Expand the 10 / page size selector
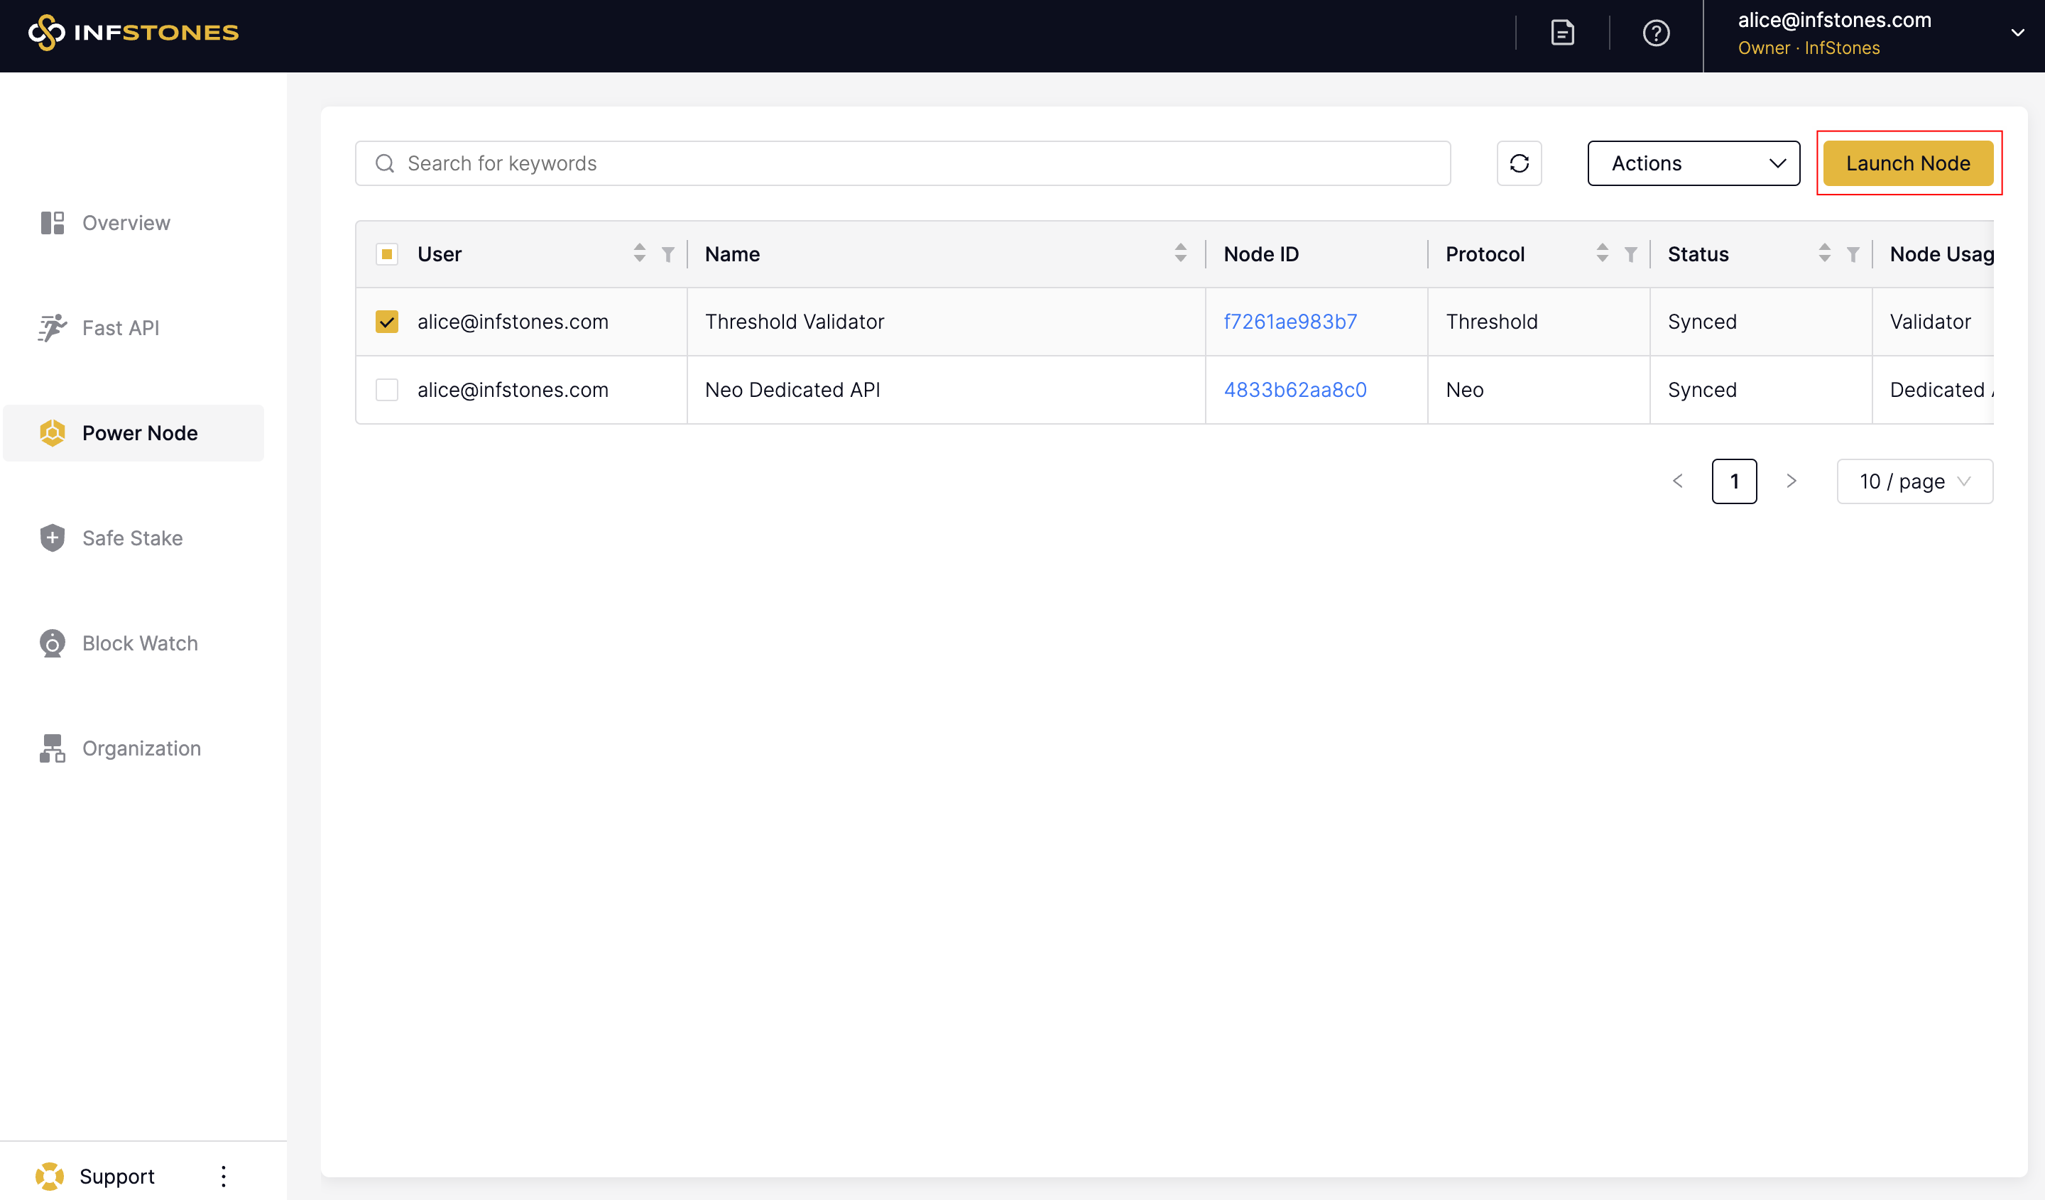 1914,481
